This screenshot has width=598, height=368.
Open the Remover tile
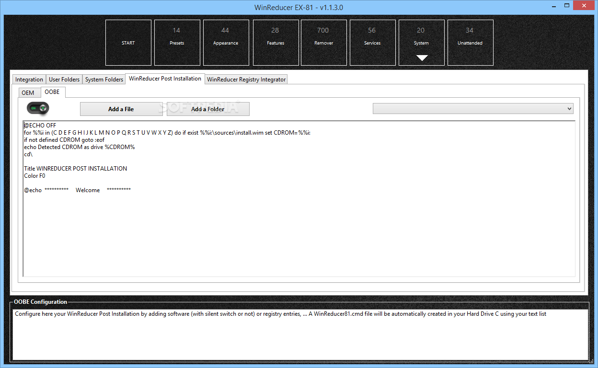[324, 43]
